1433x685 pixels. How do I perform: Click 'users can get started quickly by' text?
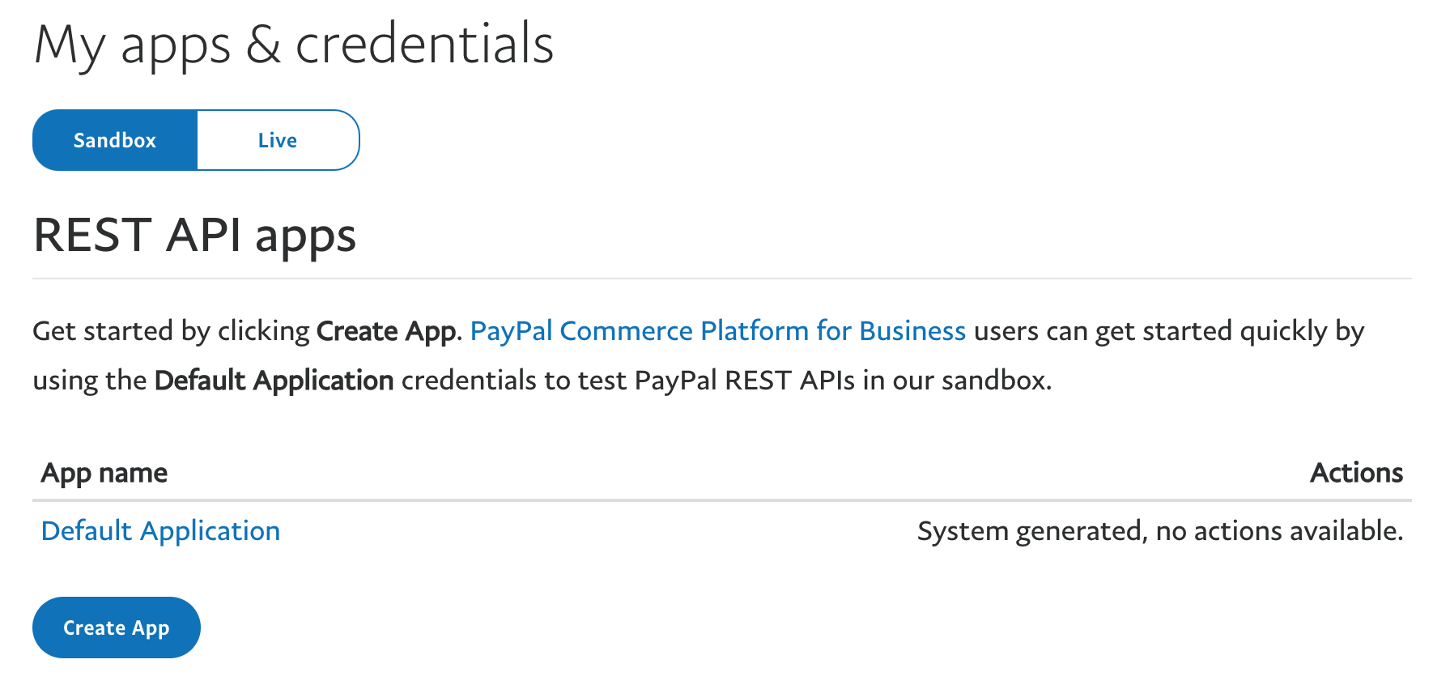[1169, 330]
